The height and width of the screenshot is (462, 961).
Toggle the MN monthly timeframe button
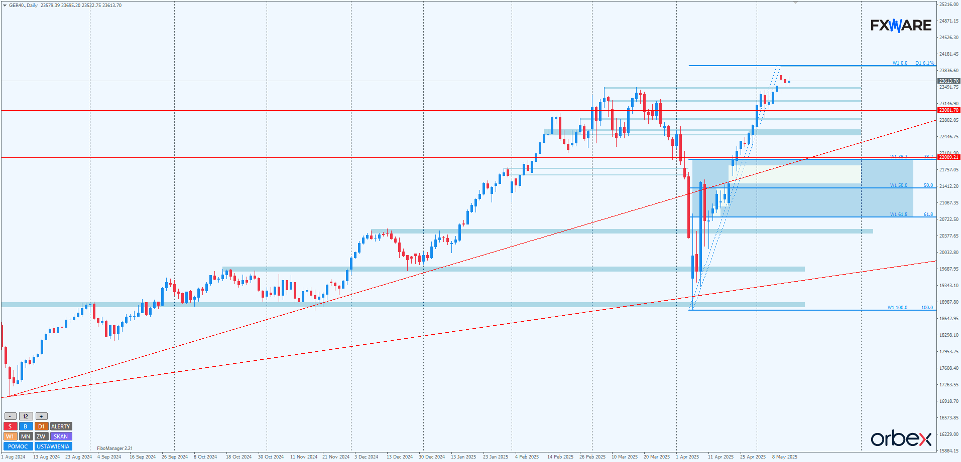(x=26, y=436)
